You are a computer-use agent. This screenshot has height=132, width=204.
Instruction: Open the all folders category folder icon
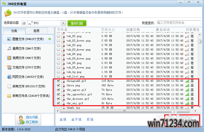9,96
